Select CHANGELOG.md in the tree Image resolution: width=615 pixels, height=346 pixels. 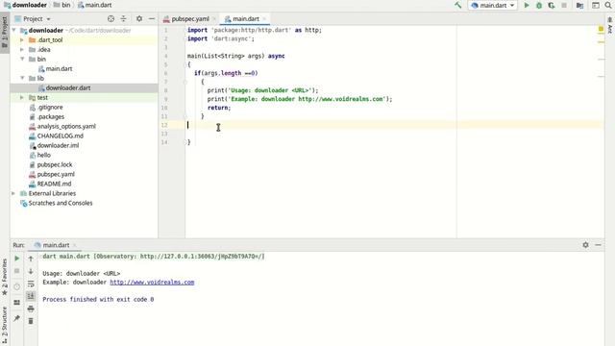57,136
